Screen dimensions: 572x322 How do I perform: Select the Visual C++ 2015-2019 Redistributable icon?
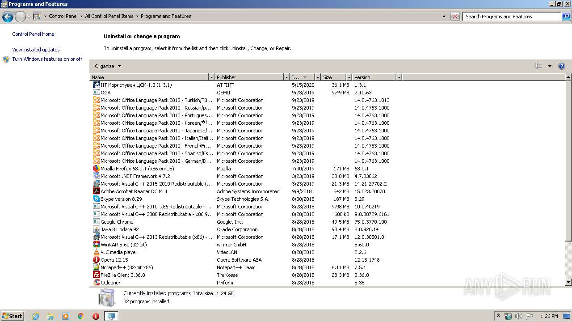[x=96, y=184]
